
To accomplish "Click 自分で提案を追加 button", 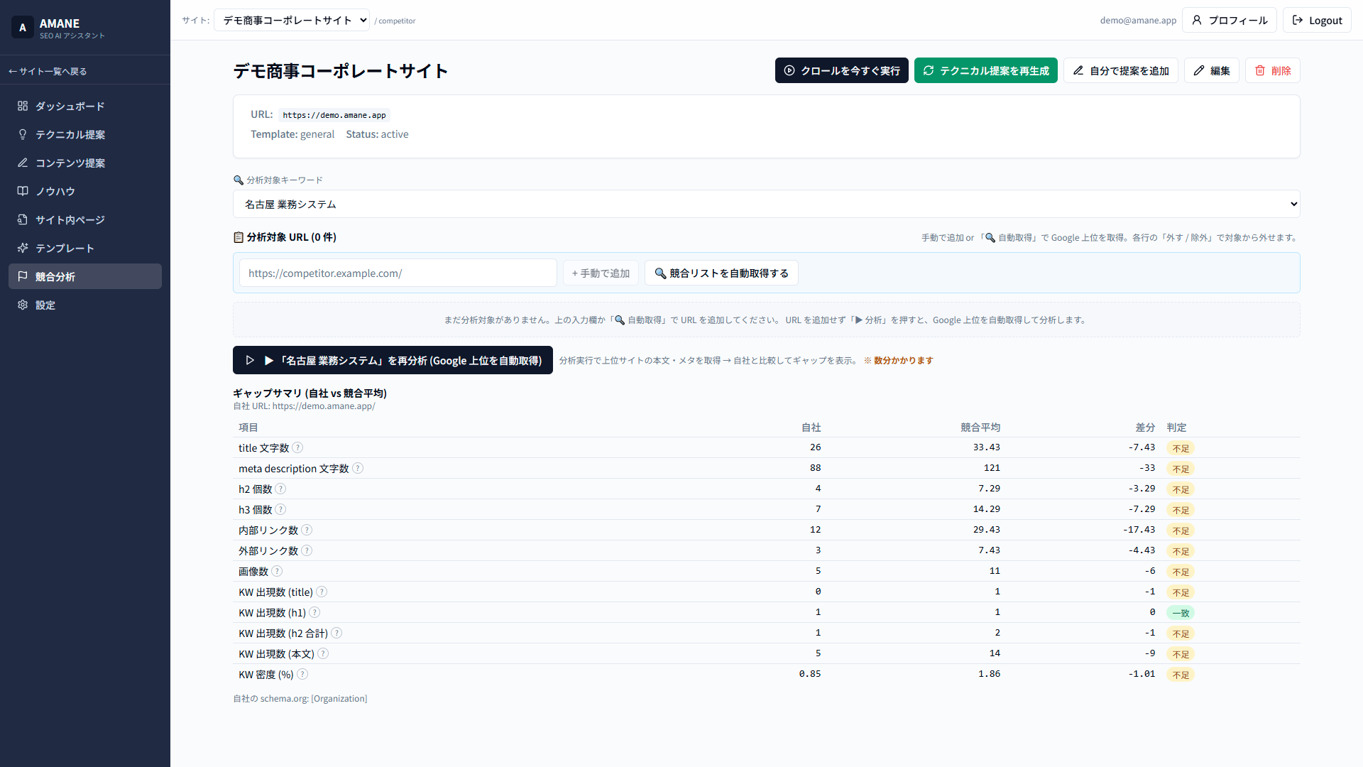I will click(x=1121, y=70).
